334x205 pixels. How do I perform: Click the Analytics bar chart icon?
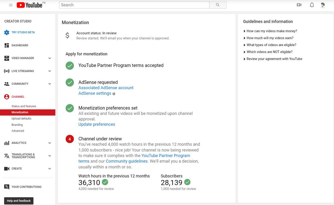pyautogui.click(x=7, y=143)
